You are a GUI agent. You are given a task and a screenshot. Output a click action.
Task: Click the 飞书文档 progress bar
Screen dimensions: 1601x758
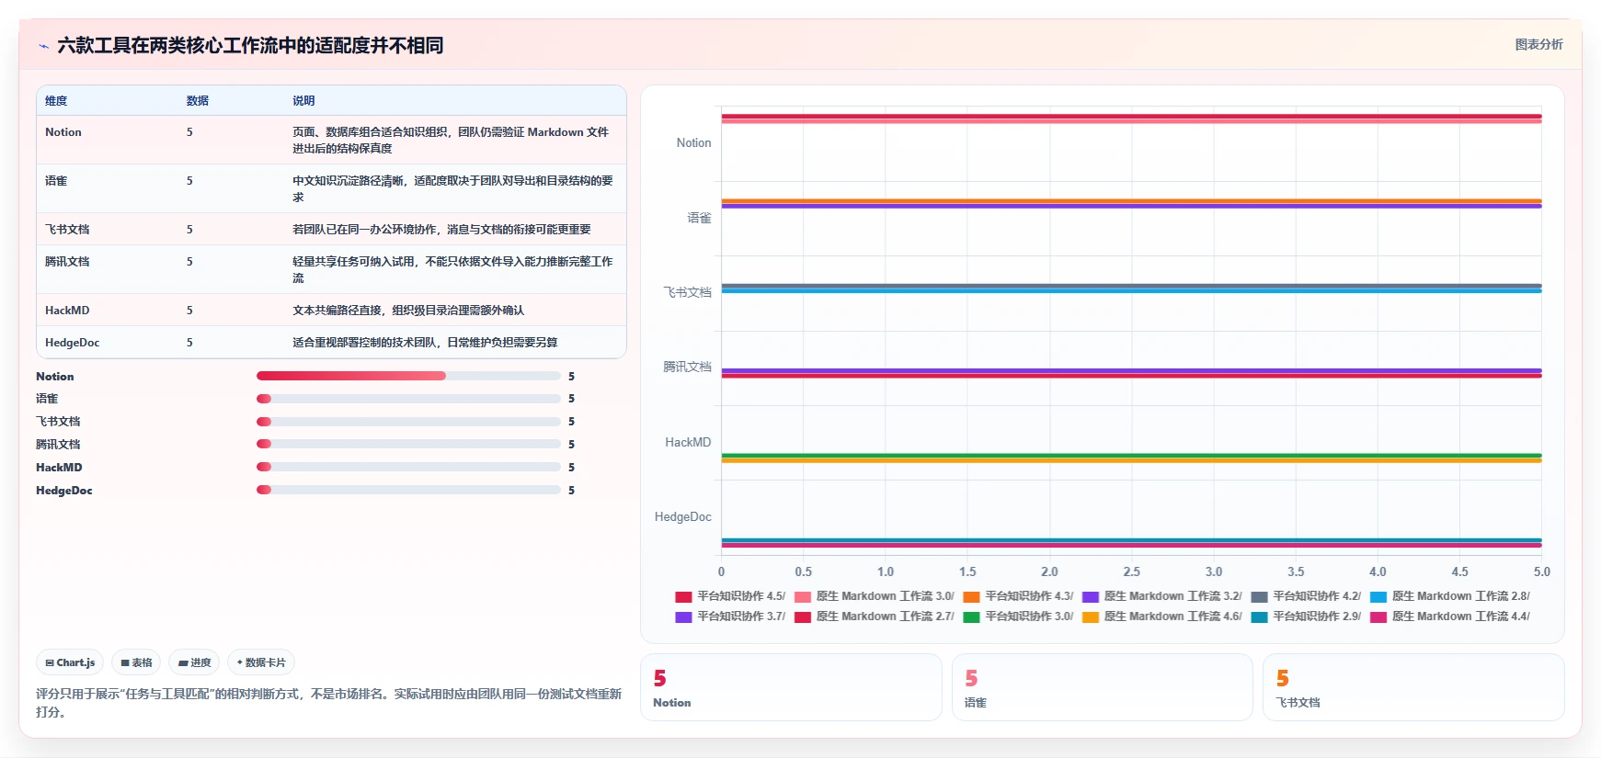click(408, 422)
